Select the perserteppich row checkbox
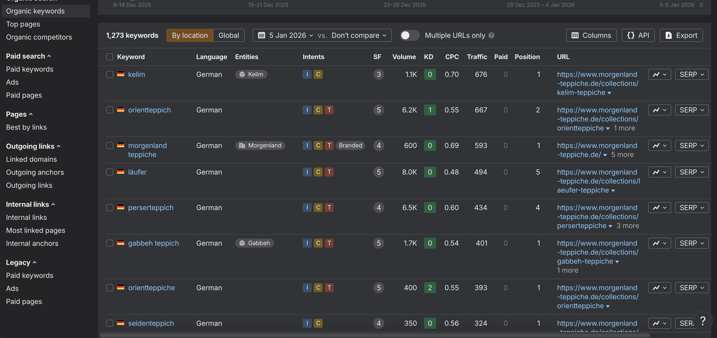This screenshot has height=338, width=717. pos(109,207)
